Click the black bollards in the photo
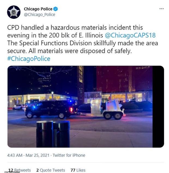169x173 pixels. (x=53, y=134)
